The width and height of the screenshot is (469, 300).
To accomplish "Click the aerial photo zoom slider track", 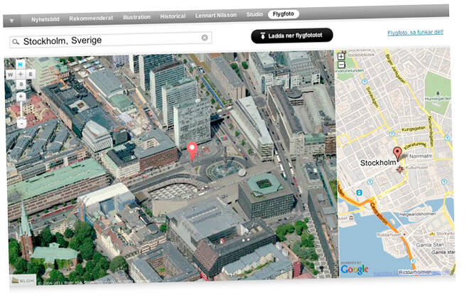I will click(x=22, y=109).
